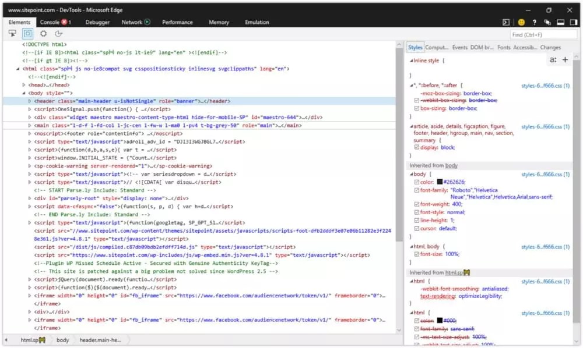Activate the device emulation highlight icon
The image size is (583, 348).
point(27,33)
